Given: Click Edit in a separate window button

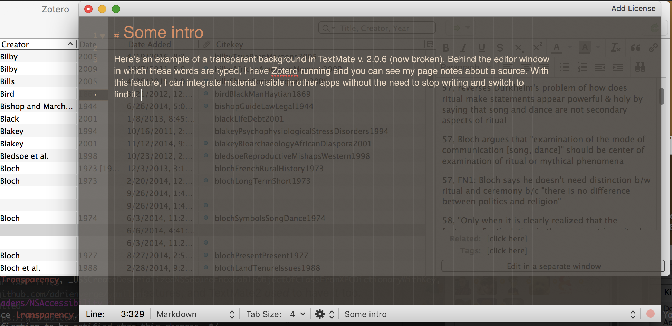Looking at the screenshot, I should click(x=553, y=266).
